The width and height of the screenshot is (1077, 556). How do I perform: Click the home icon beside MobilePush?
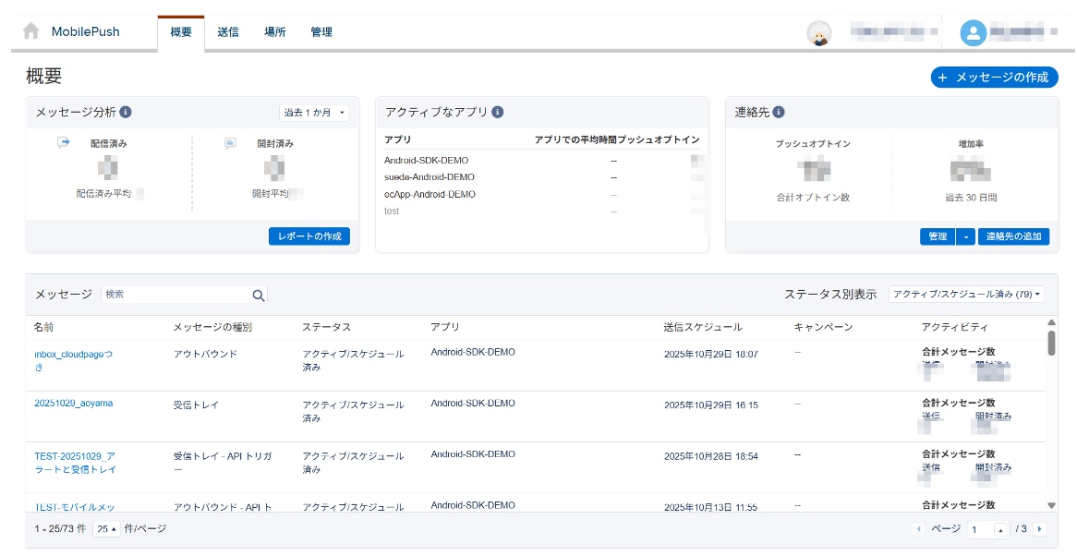tap(30, 31)
